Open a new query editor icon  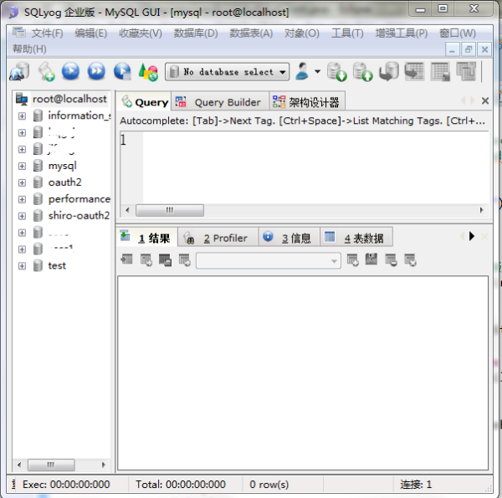click(x=46, y=71)
